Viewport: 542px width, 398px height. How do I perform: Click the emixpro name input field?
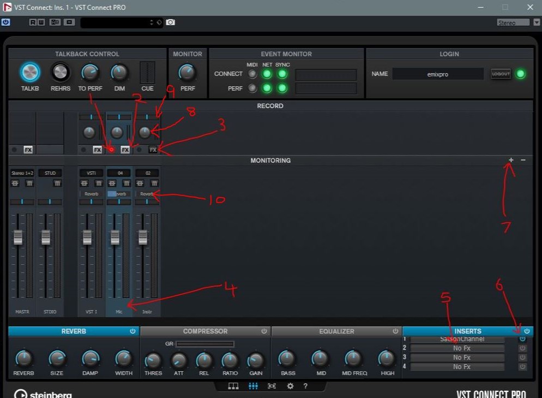[437, 73]
